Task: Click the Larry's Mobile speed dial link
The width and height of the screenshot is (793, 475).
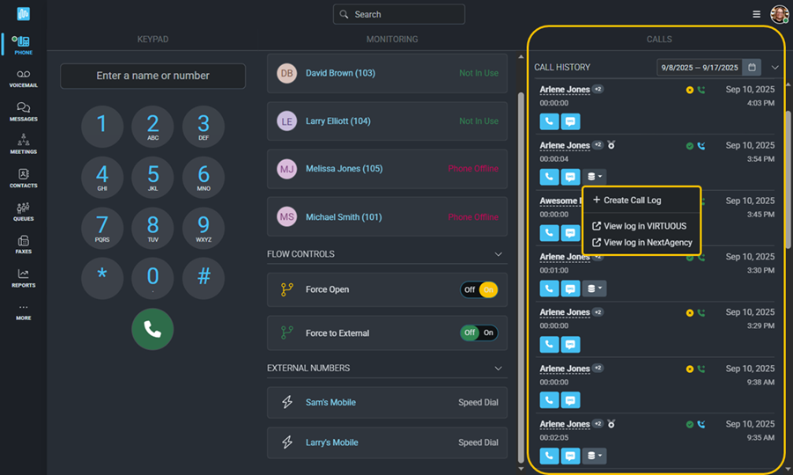Action: click(332, 442)
